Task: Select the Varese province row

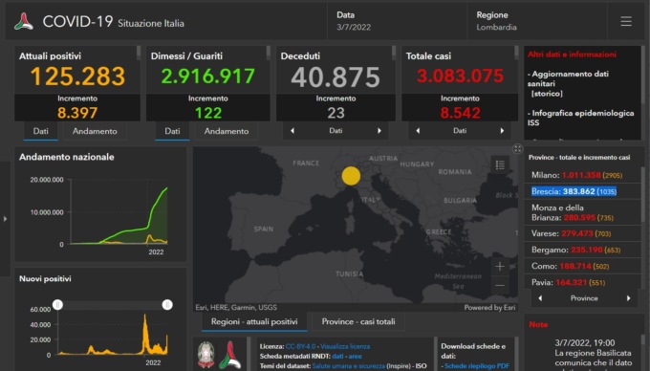Action: coord(582,234)
